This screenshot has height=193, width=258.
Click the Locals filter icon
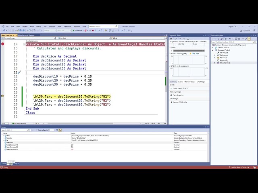[x=57, y=130]
